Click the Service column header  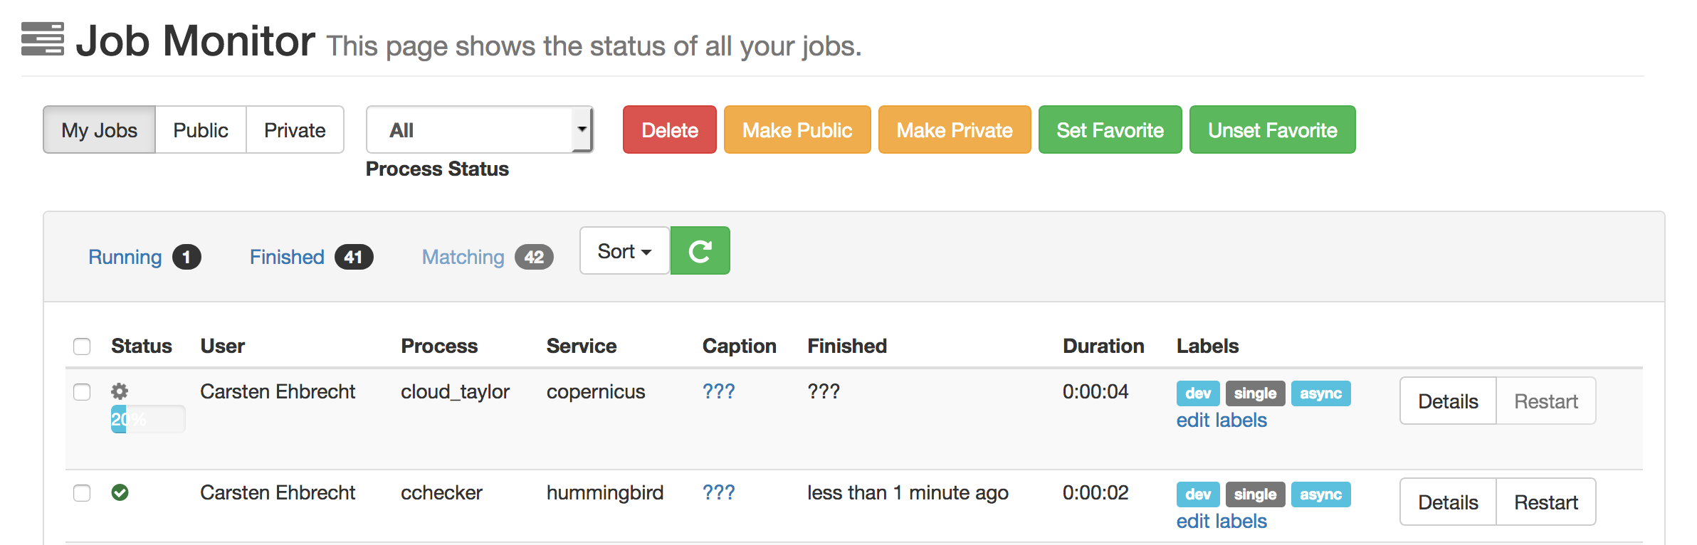coord(582,346)
